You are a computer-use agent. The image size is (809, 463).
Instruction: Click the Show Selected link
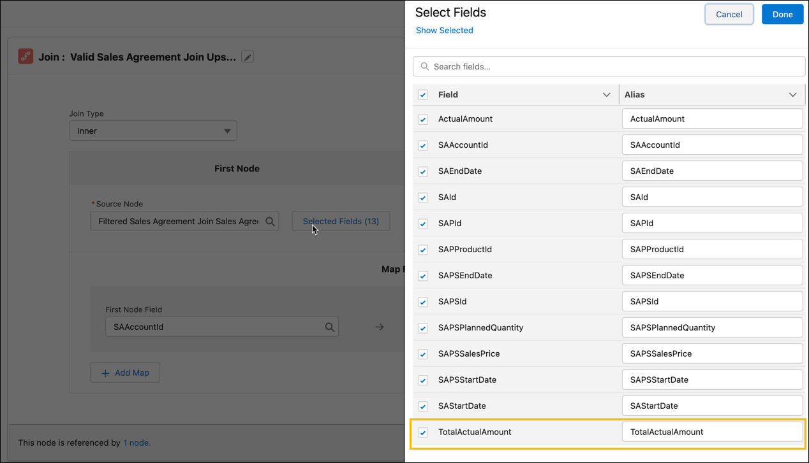[x=444, y=30]
